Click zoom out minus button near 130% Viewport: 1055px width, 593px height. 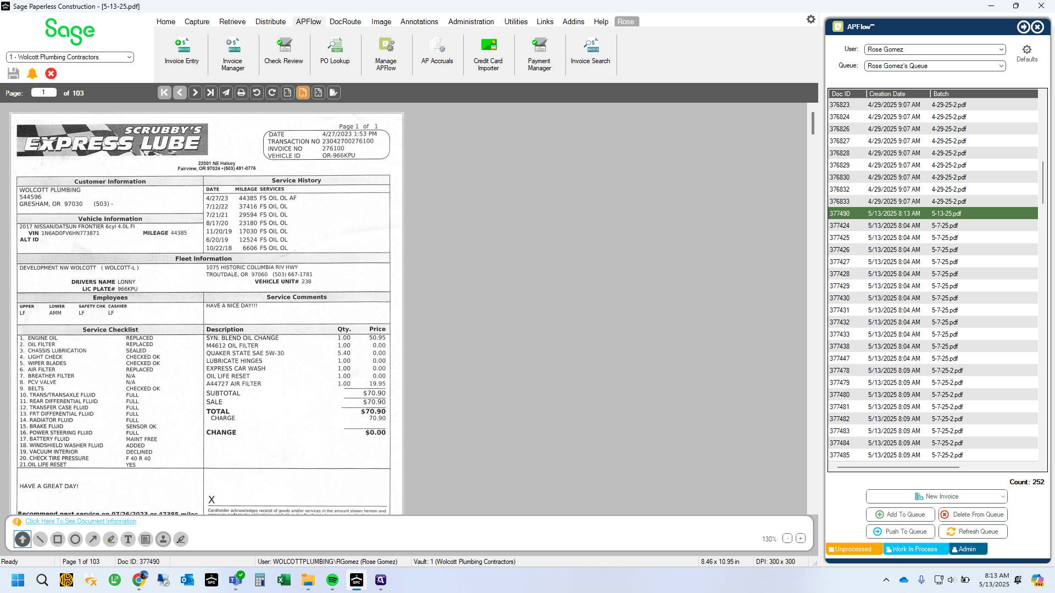787,539
